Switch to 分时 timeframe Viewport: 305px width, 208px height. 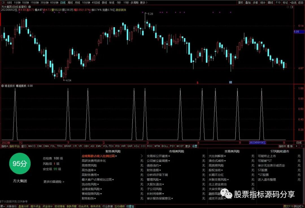(9, 3)
